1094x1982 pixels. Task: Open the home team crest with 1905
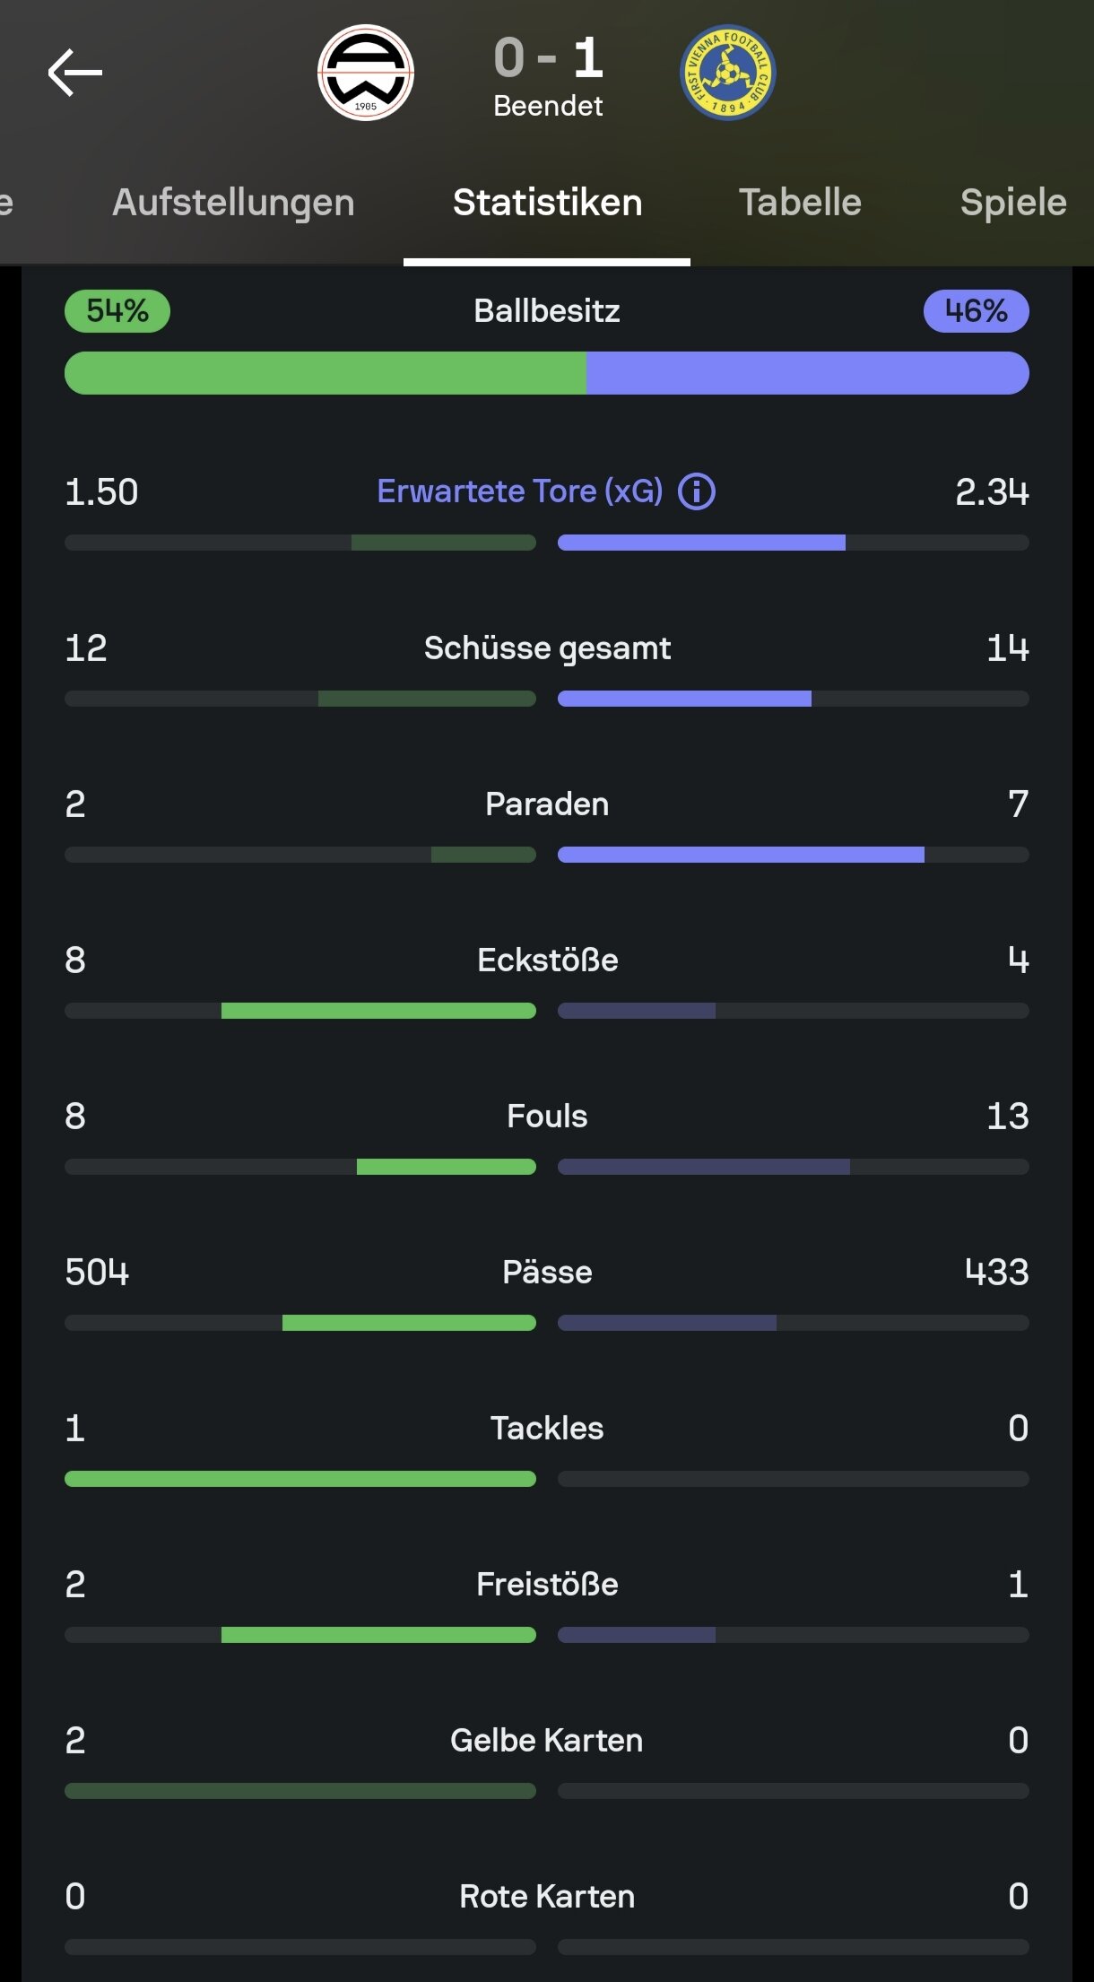click(x=366, y=73)
